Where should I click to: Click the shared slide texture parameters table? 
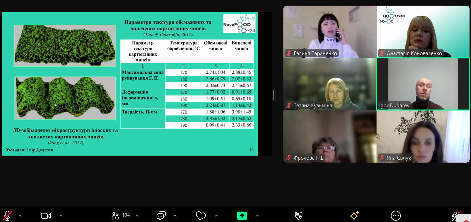[187, 84]
